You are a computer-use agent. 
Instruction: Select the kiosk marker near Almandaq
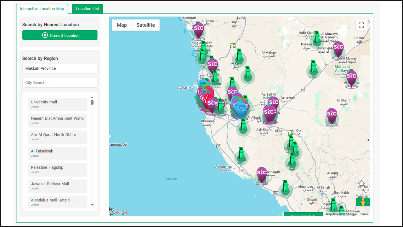[x=285, y=188]
